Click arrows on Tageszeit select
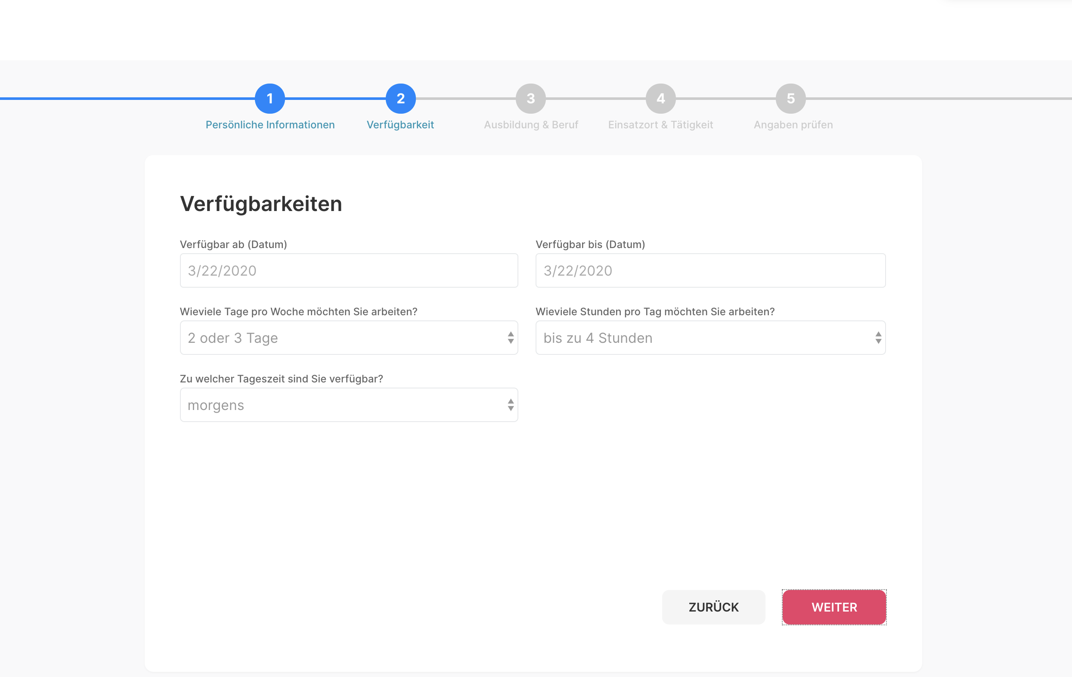Screen dimensions: 1072x677 (511, 405)
